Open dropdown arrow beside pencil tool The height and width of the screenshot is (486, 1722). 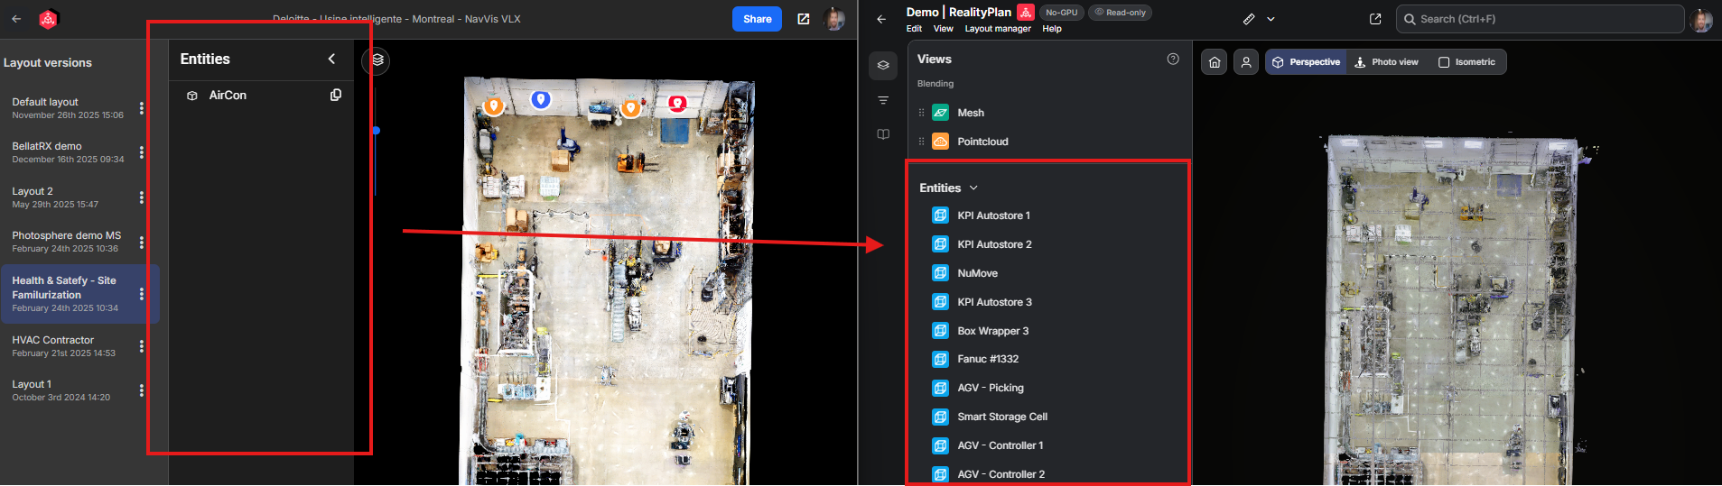1271,19
